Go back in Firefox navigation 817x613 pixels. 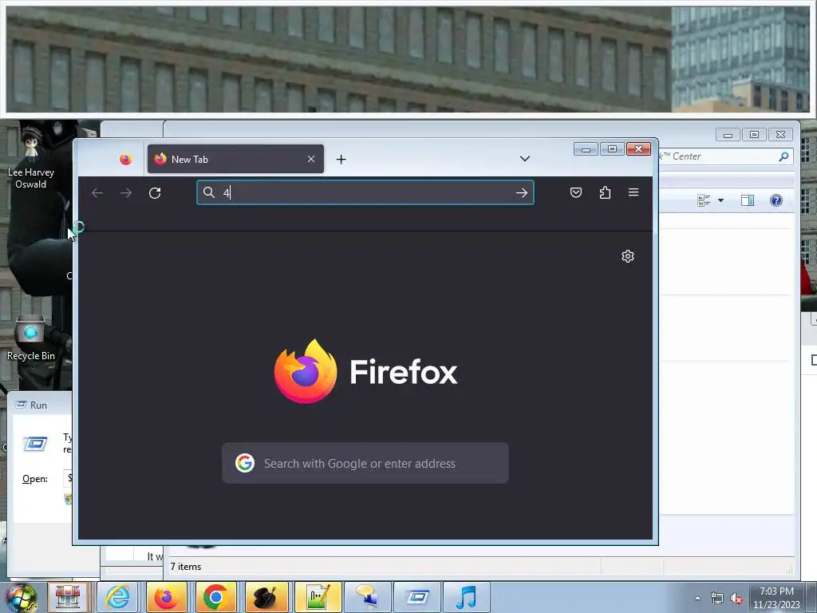click(x=97, y=193)
